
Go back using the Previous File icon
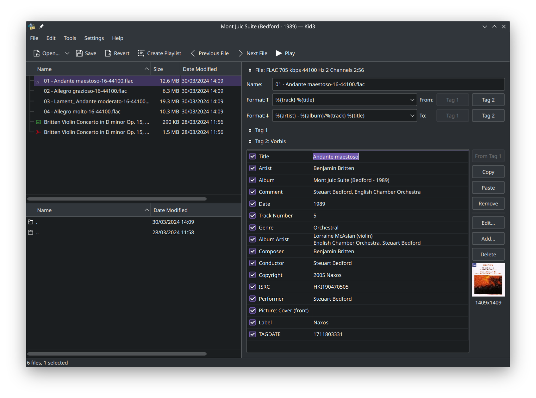point(193,53)
